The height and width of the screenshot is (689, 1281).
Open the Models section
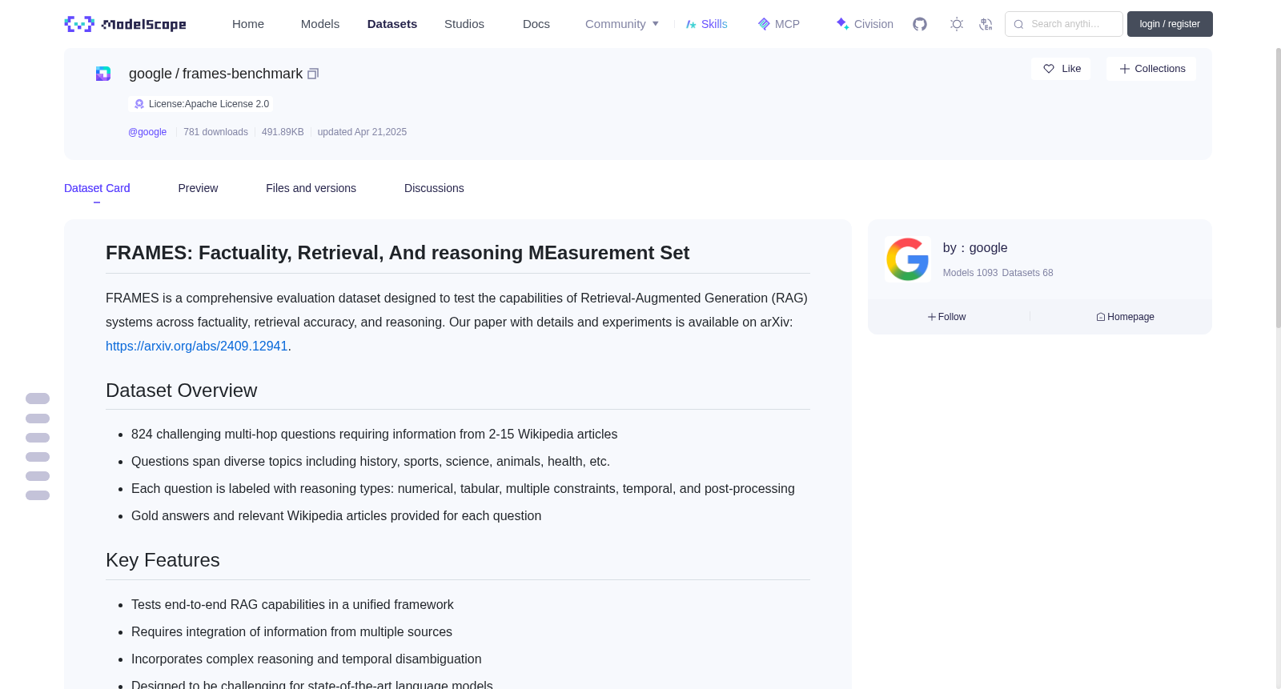(320, 24)
